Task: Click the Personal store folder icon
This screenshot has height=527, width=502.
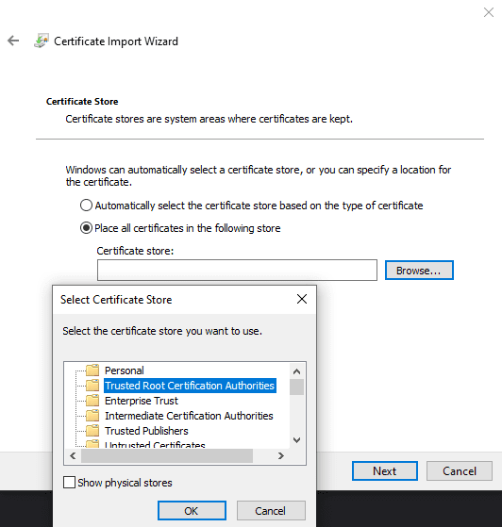Action: 92,371
